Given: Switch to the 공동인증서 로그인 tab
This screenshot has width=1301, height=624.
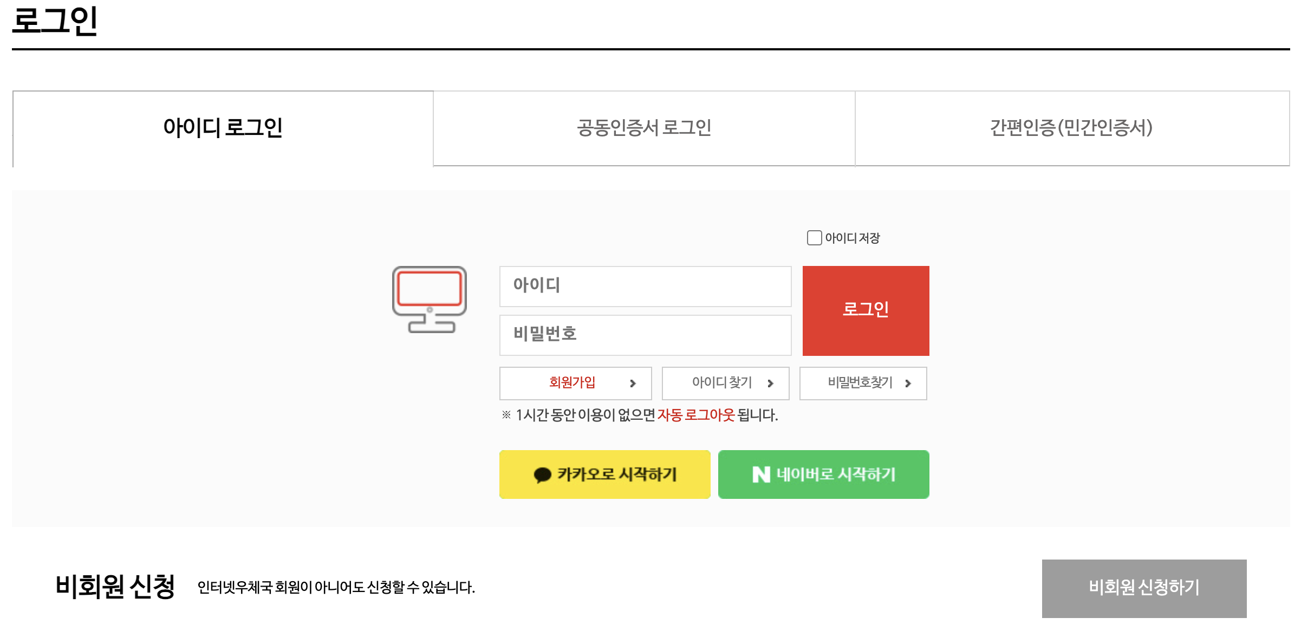Looking at the screenshot, I should [x=643, y=128].
